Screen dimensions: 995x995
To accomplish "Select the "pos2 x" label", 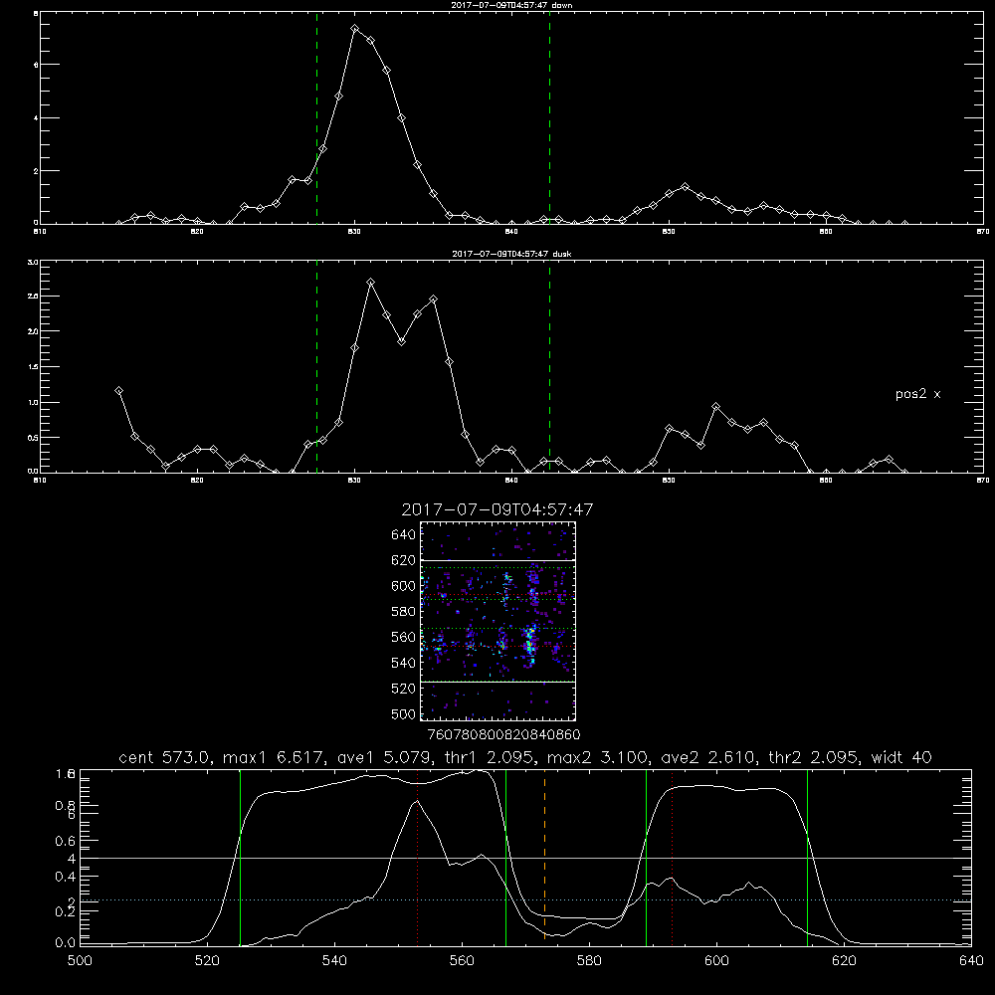I will pyautogui.click(x=917, y=394).
